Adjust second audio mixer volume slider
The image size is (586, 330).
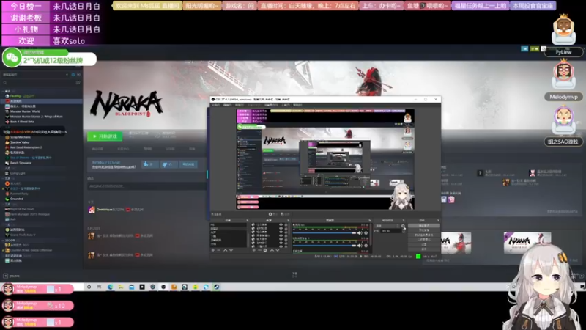coord(324,246)
